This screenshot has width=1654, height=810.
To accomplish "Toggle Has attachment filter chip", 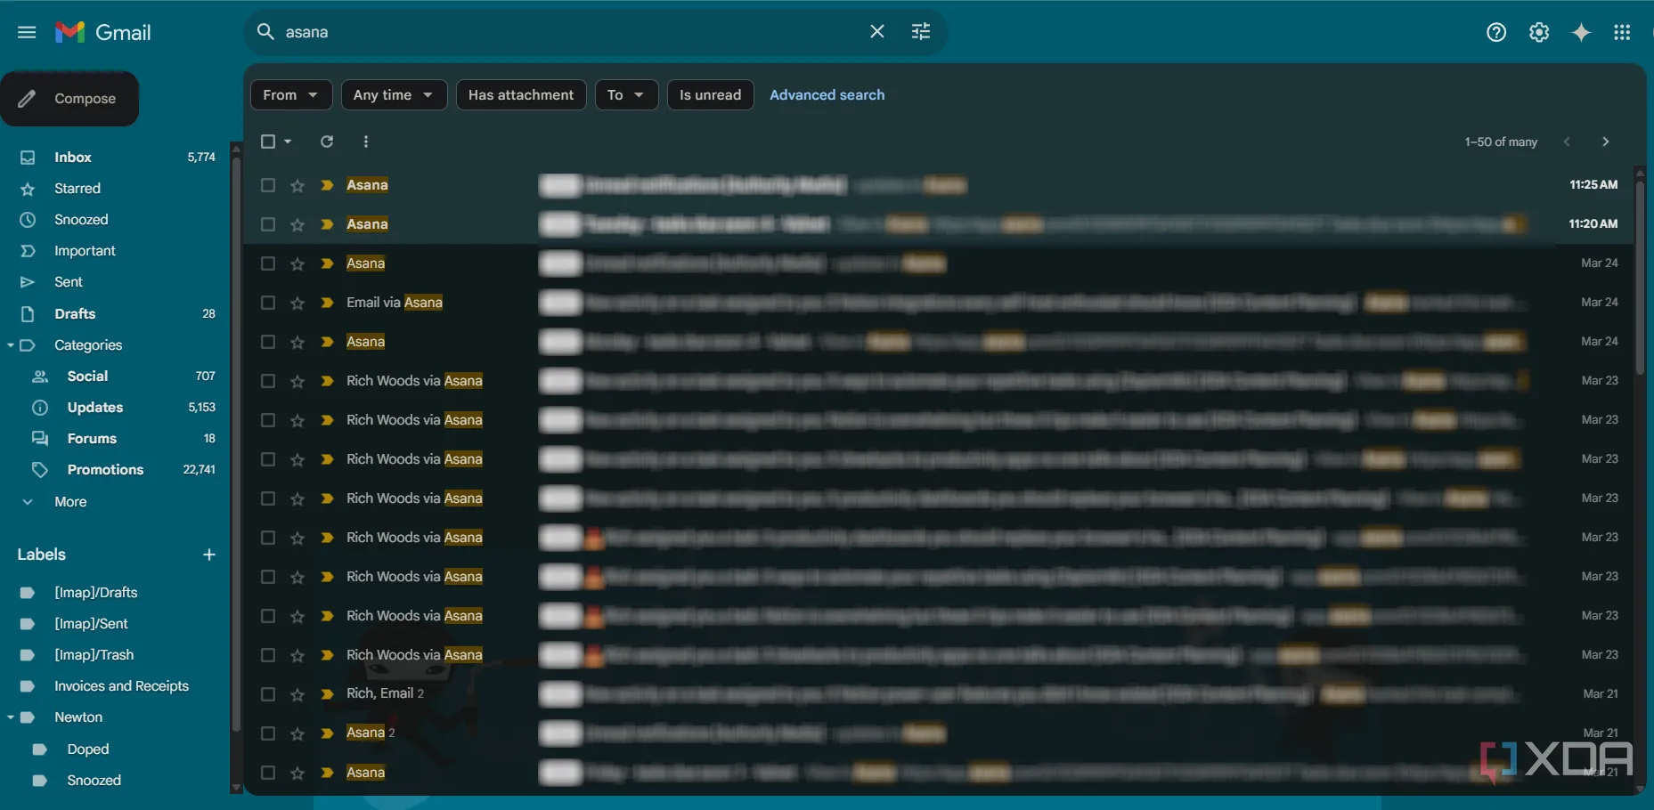I will pos(521,94).
